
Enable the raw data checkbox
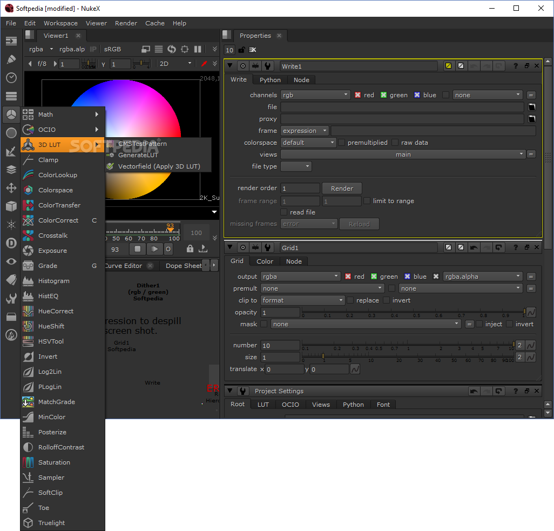click(x=395, y=143)
